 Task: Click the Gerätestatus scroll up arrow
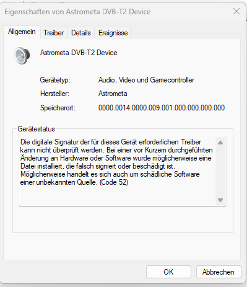[x=220, y=143]
